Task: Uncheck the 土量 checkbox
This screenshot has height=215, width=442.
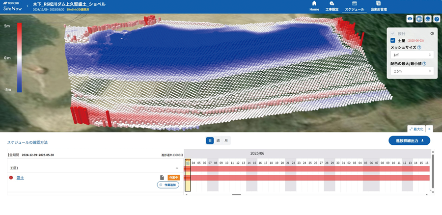Action: pyautogui.click(x=393, y=41)
